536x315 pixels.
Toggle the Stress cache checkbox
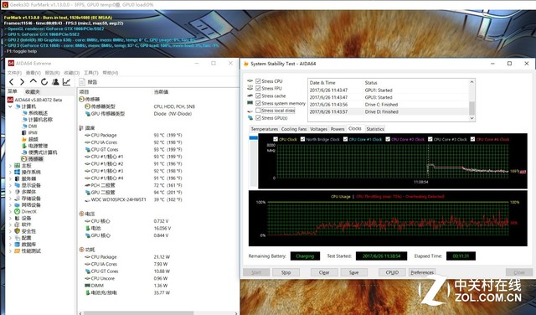click(258, 96)
